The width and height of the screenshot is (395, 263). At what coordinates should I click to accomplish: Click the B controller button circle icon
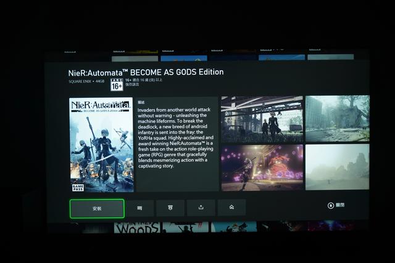coord(331,206)
